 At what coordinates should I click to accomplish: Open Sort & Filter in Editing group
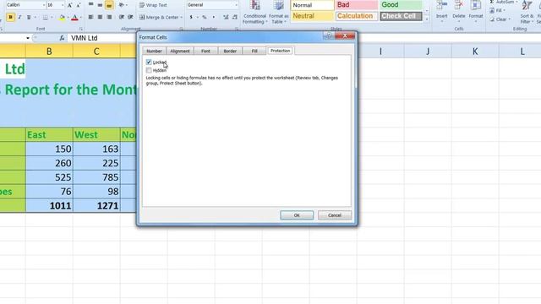[x=527, y=13]
